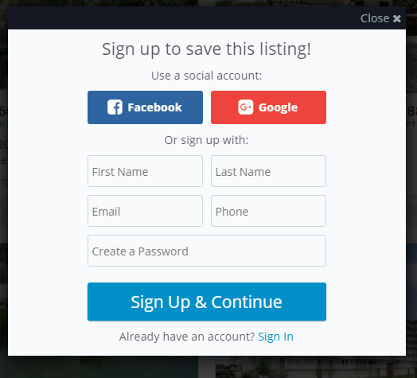
Task: Click the dark header bar of the dialog
Action: pos(184,18)
